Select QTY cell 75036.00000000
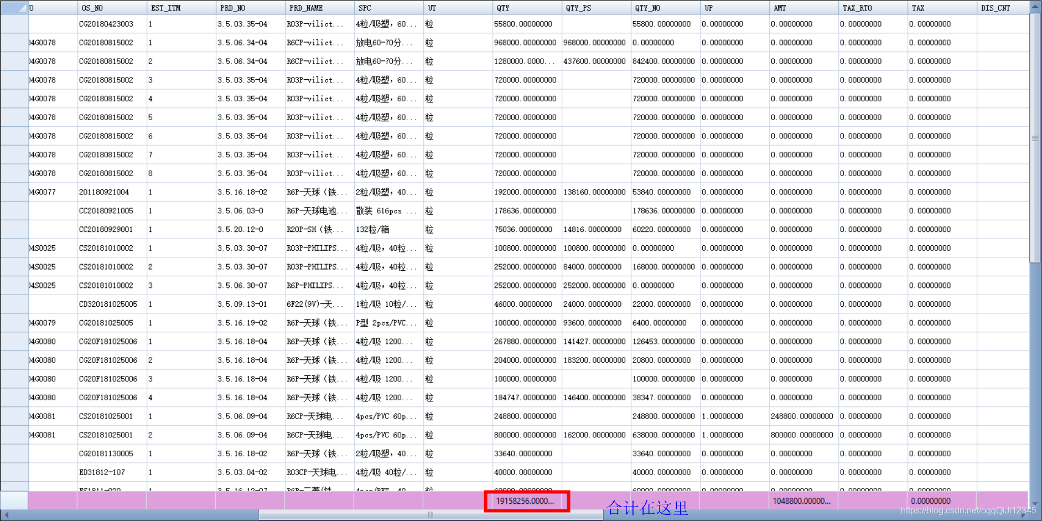1042x521 pixels. (527, 229)
